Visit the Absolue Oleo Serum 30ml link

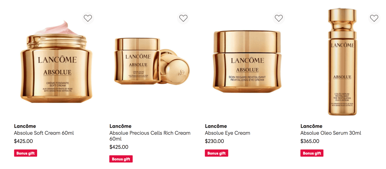click(x=331, y=133)
